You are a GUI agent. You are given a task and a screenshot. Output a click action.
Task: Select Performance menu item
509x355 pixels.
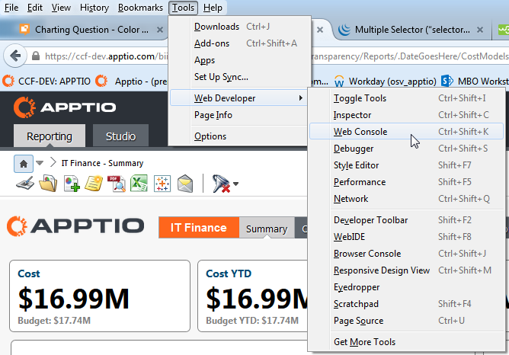tap(406, 182)
